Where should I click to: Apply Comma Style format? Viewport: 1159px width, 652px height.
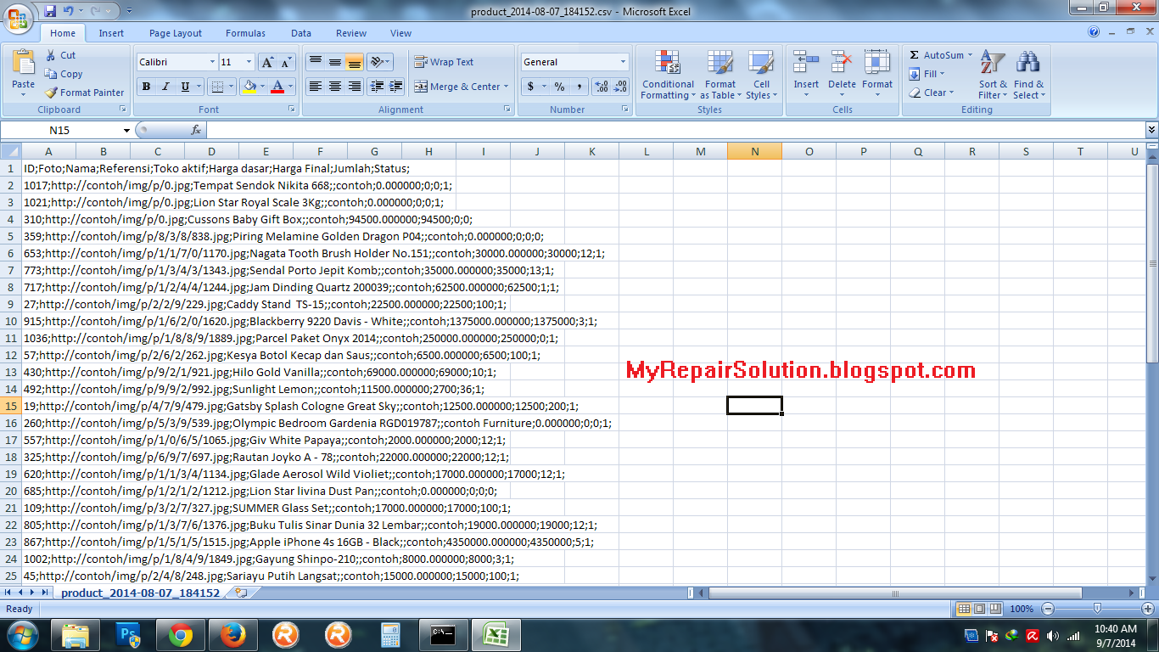coord(579,87)
